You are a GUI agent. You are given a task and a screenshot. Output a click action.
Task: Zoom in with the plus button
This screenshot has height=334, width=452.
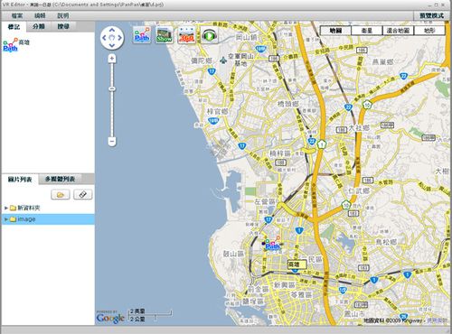(112, 59)
